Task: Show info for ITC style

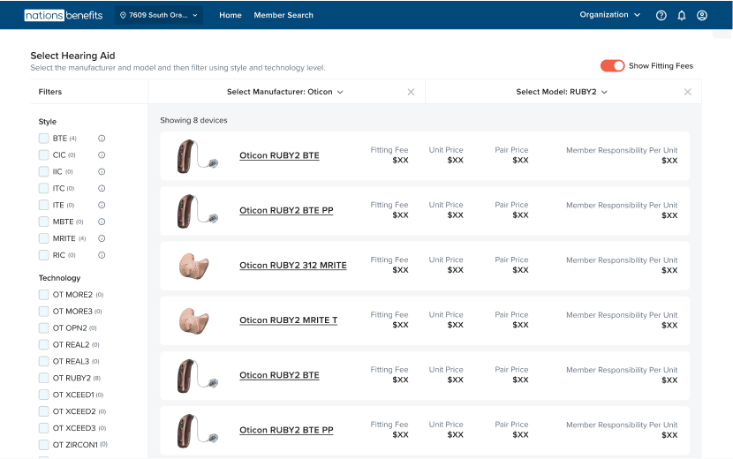Action: coord(102,188)
